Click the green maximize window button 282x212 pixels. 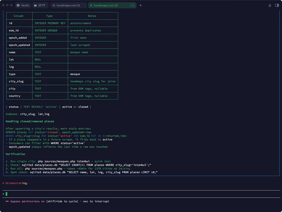11,5
